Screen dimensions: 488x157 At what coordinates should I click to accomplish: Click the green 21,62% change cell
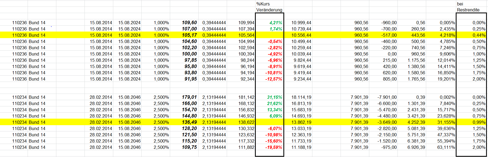269,103
